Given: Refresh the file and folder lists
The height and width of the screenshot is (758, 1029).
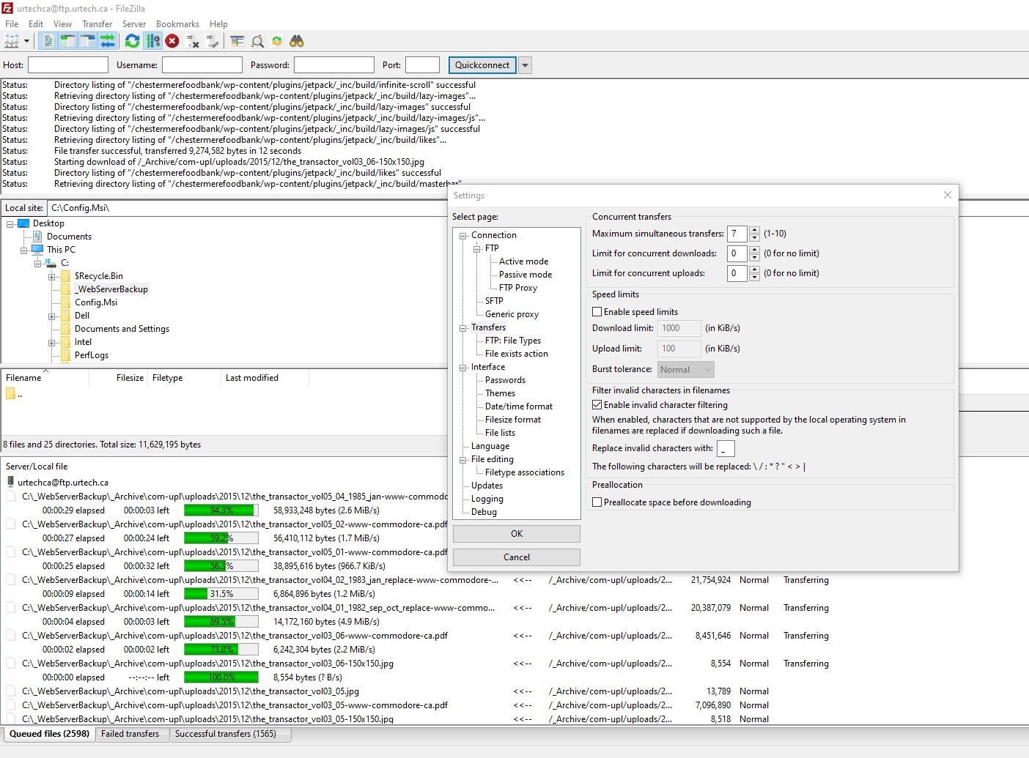Looking at the screenshot, I should 133,41.
